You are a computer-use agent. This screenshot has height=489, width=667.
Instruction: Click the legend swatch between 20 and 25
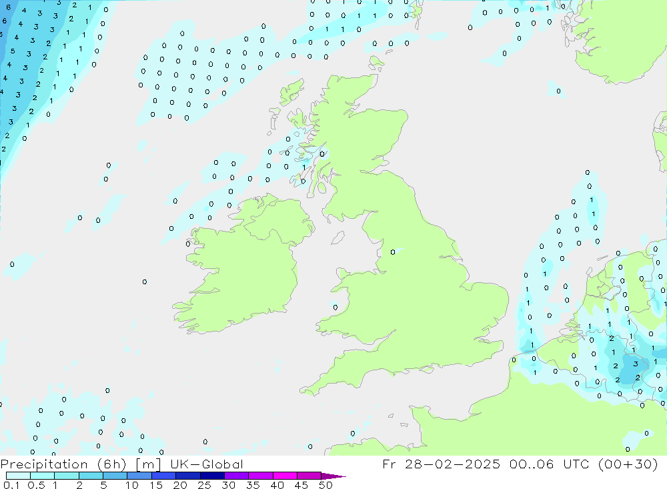click(x=188, y=476)
